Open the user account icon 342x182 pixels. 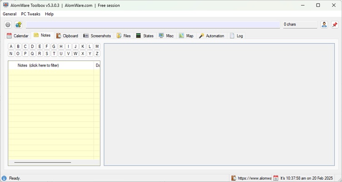tap(324, 25)
